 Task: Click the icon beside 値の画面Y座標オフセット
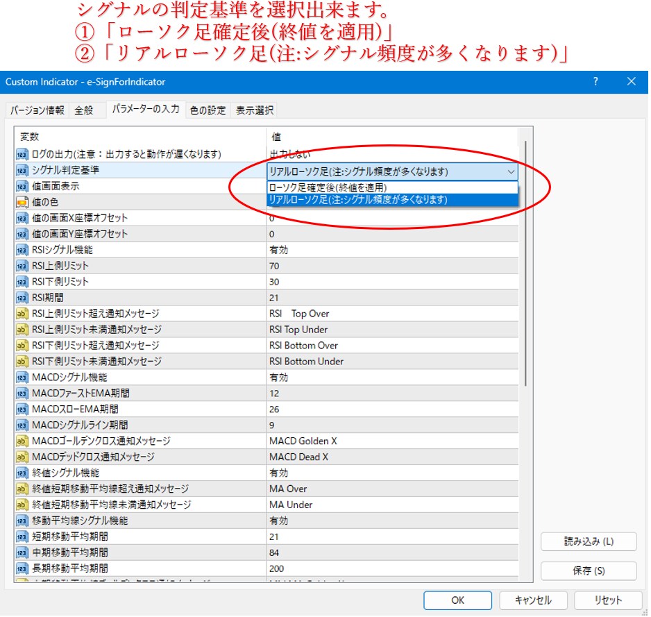pos(22,234)
